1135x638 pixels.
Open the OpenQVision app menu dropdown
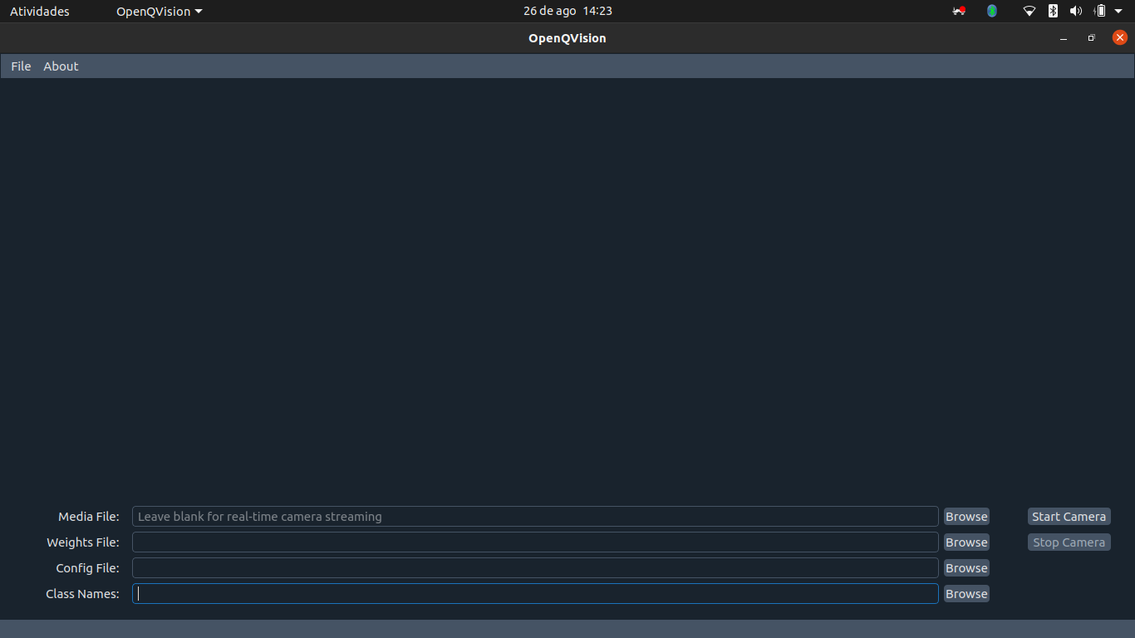click(x=159, y=12)
